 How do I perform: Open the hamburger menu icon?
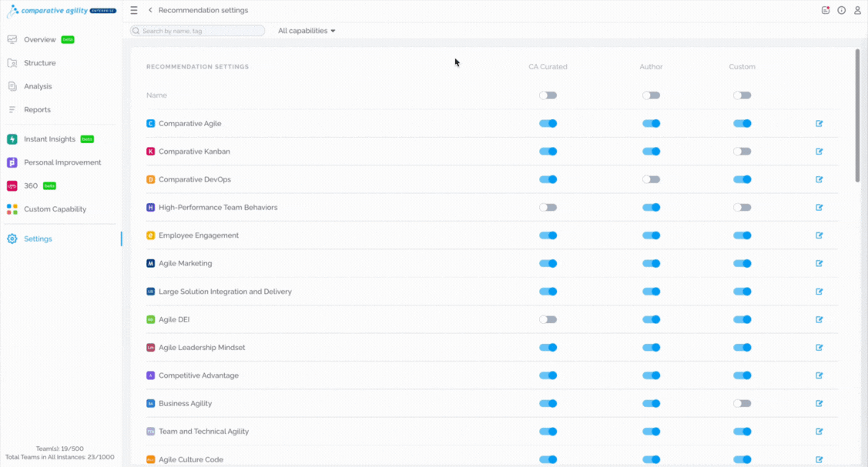[x=134, y=10]
